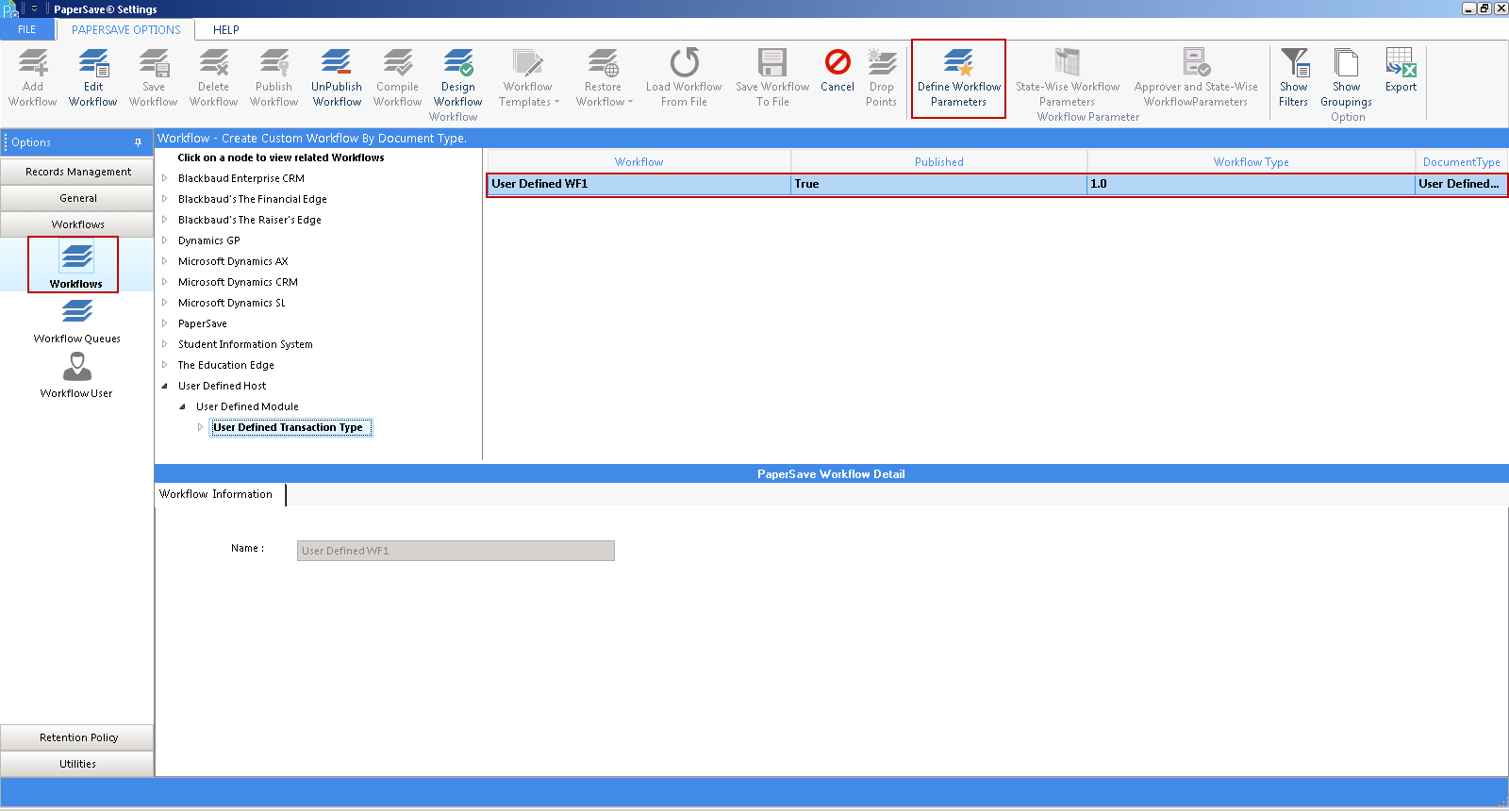The image size is (1509, 811).
Task: Toggle Show Groupings
Action: [x=1347, y=77]
